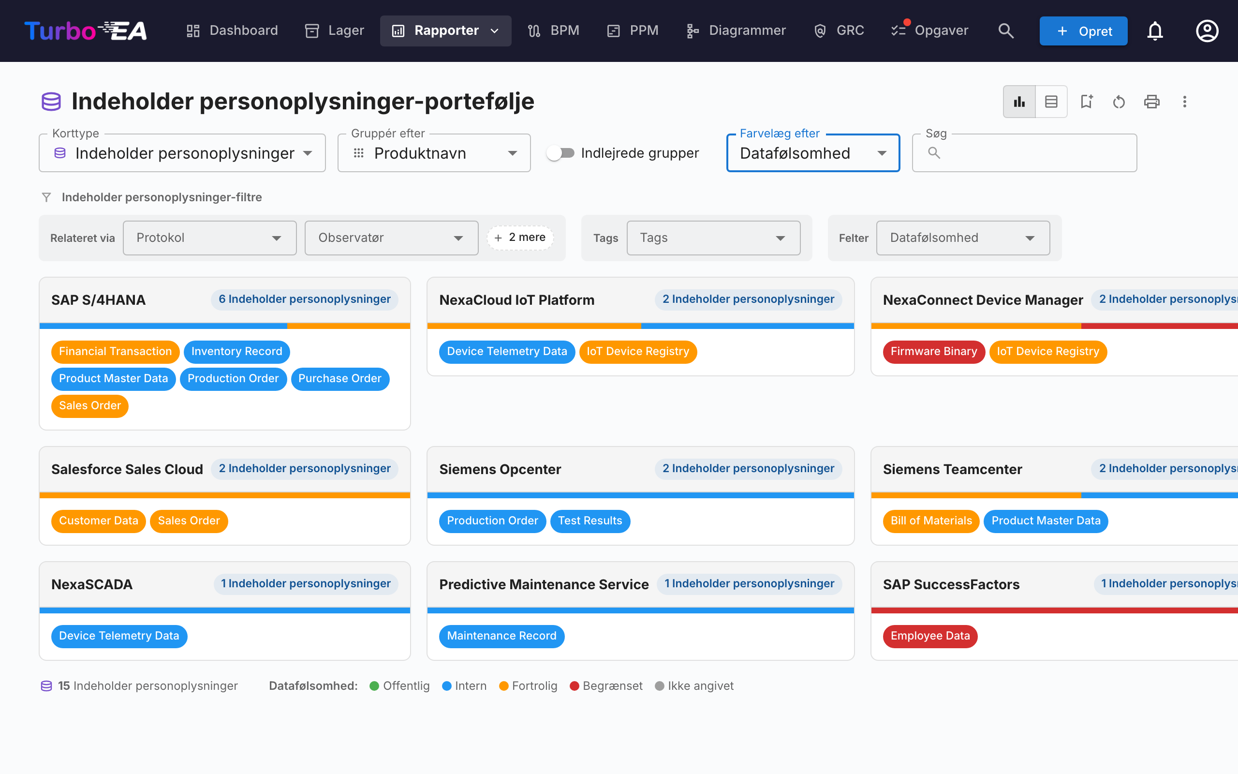This screenshot has width=1238, height=774.
Task: Open the Gruppér efter Produktnavn dropdown
Action: (x=434, y=152)
